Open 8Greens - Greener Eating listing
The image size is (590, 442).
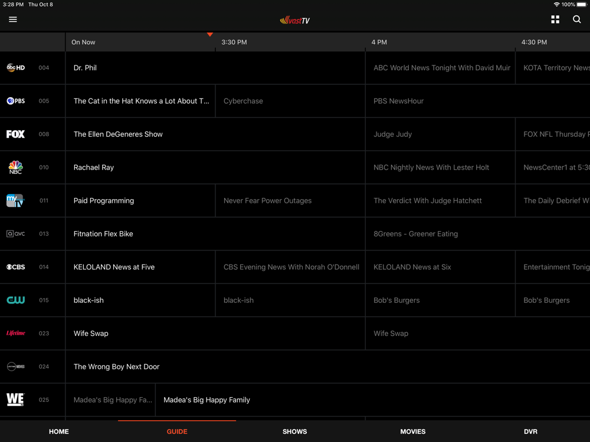pos(478,234)
